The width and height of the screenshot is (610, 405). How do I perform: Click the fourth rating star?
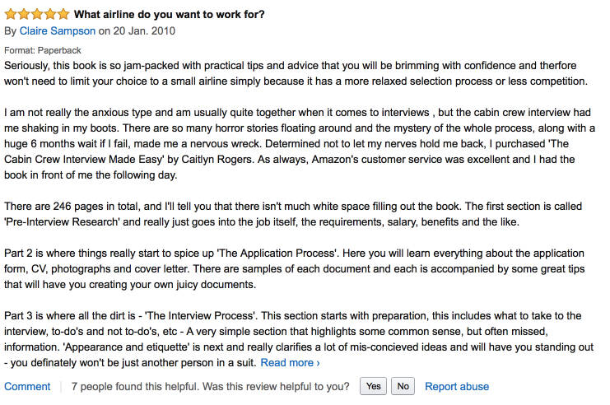(x=51, y=14)
